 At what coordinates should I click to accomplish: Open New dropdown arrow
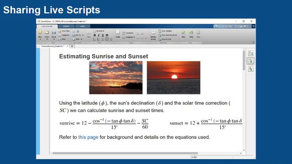(x=40, y=39)
